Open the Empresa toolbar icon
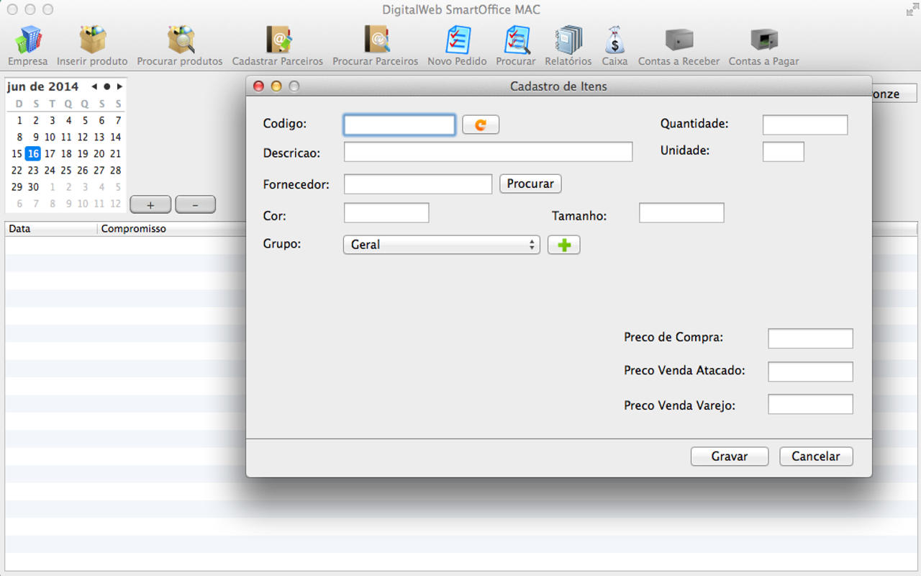Screen dimensions: 921x576 [28, 40]
